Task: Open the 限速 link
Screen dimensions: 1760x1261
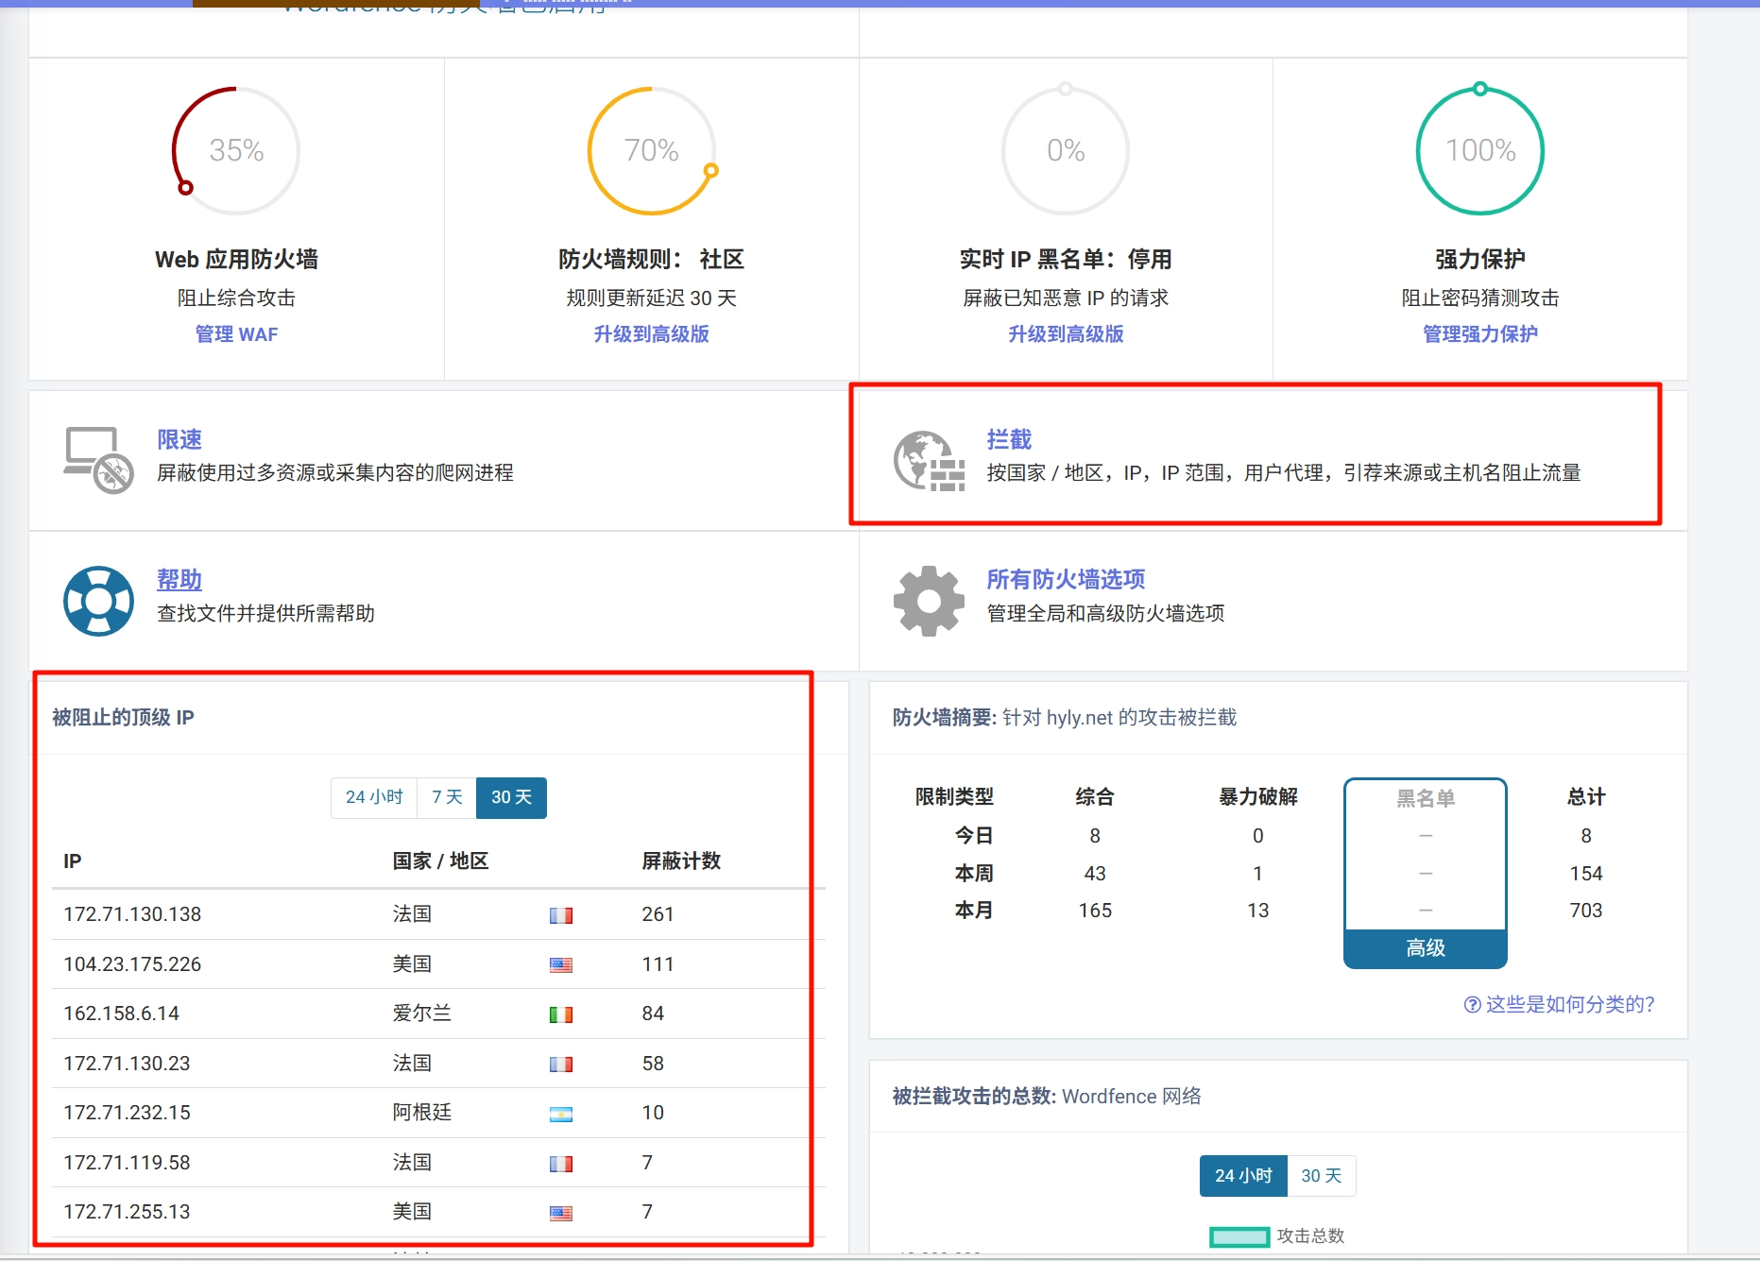Action: [x=179, y=439]
